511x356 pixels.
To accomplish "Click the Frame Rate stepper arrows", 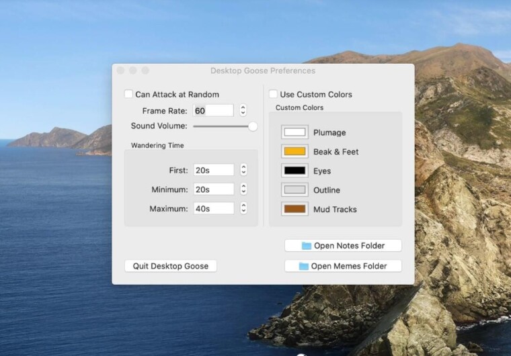I will [x=243, y=110].
